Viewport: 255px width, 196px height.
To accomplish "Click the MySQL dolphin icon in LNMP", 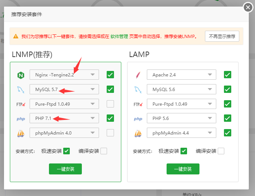I will (x=20, y=89).
